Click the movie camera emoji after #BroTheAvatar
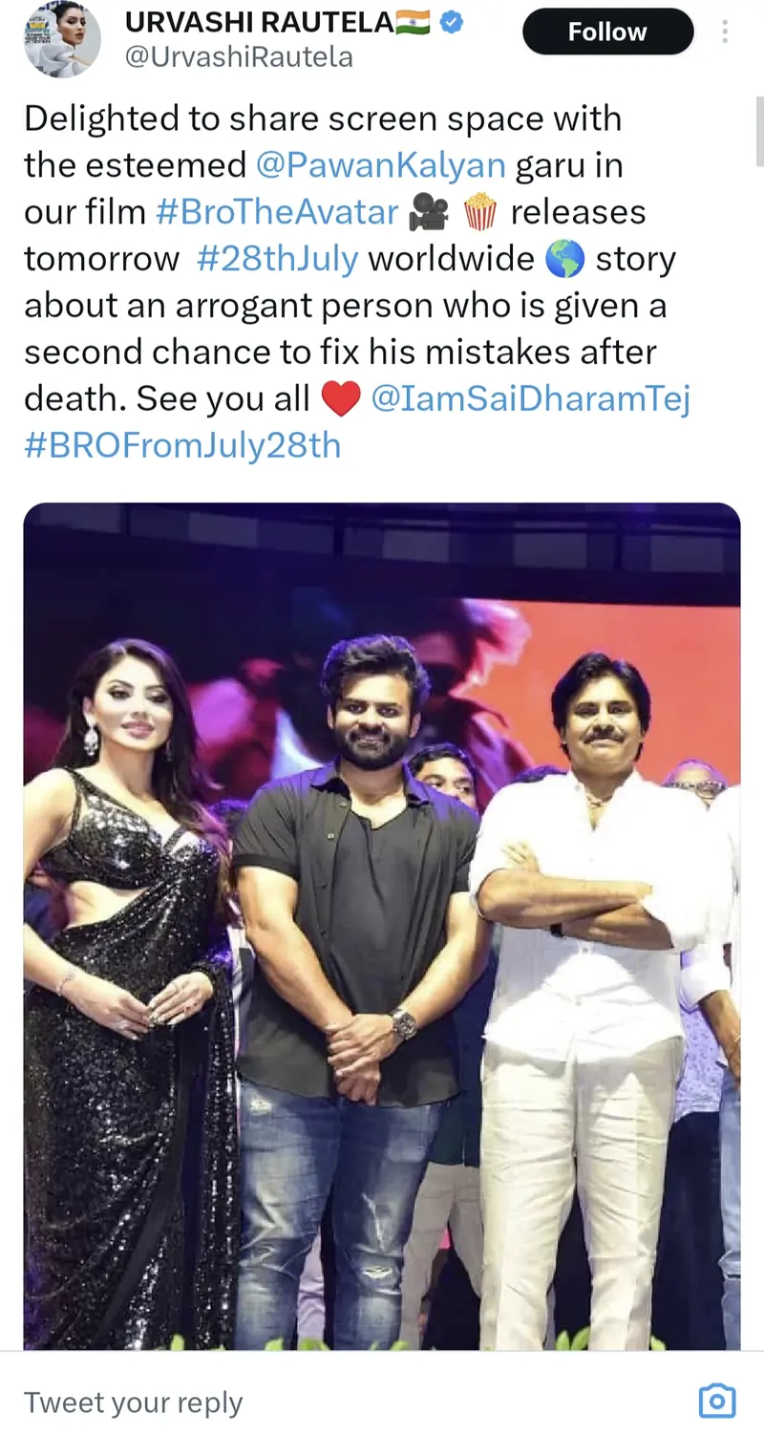The height and width of the screenshot is (1435, 764). click(x=431, y=212)
